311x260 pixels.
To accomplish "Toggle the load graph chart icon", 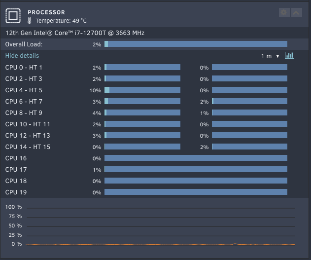I will tap(289, 56).
